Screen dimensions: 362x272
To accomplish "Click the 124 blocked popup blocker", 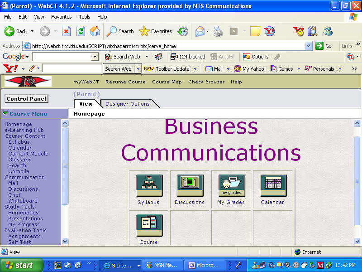I will [x=188, y=57].
